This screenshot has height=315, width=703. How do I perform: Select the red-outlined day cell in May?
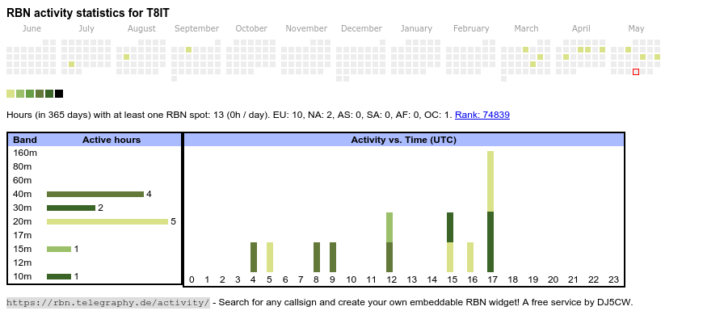(x=636, y=72)
